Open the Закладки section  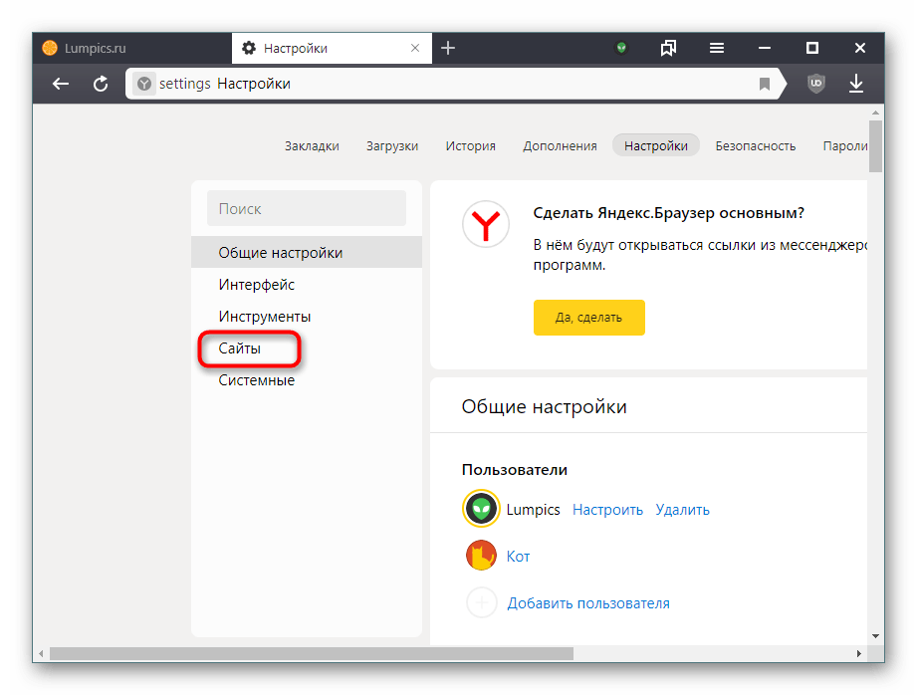(312, 145)
